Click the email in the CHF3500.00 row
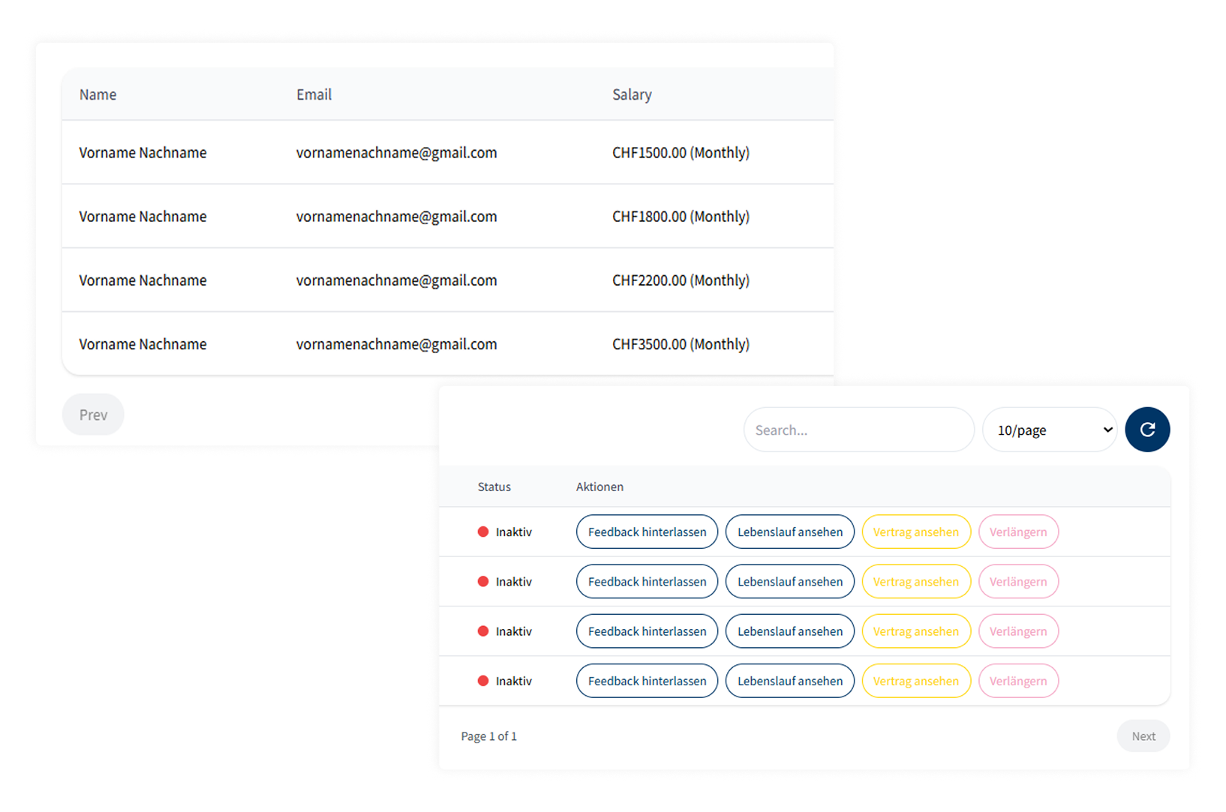Image resolution: width=1226 pixels, height=812 pixels. pyautogui.click(x=396, y=344)
